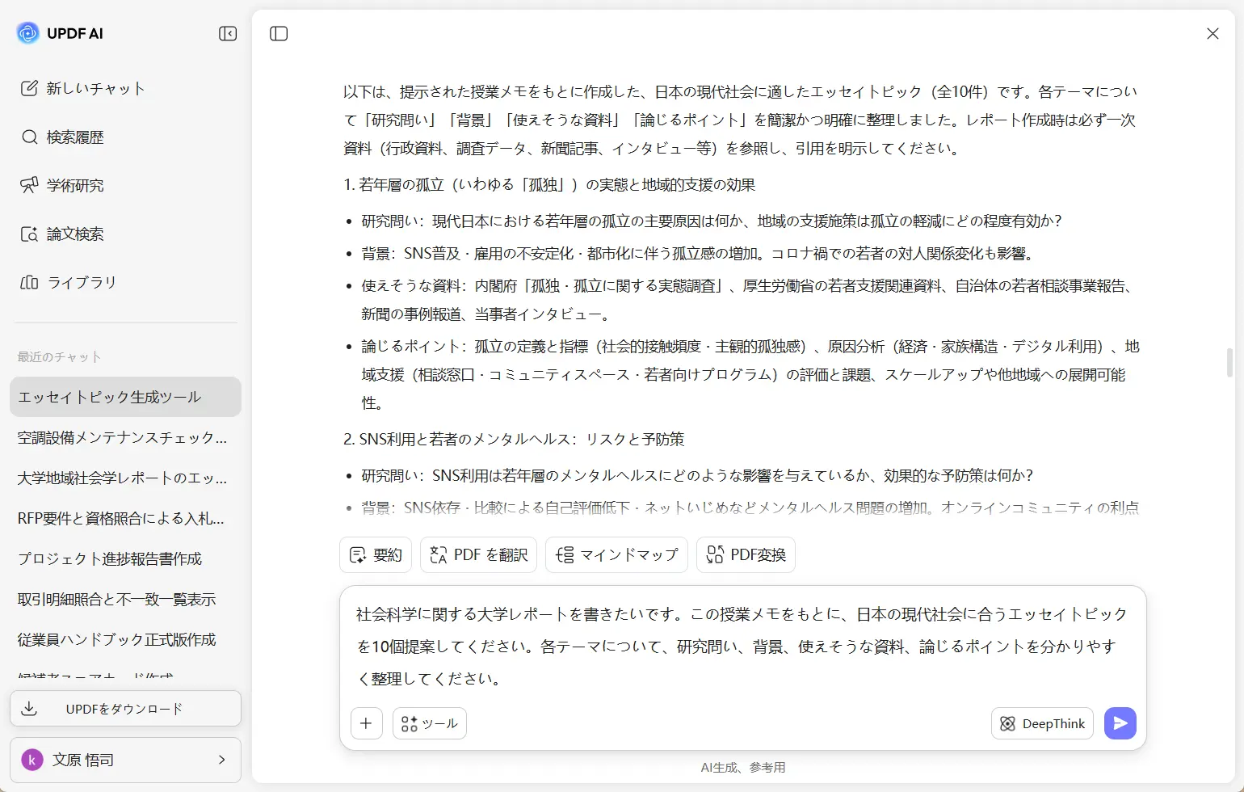This screenshot has height=792, width=1244.
Task: Focus the message input text box
Action: point(742,646)
